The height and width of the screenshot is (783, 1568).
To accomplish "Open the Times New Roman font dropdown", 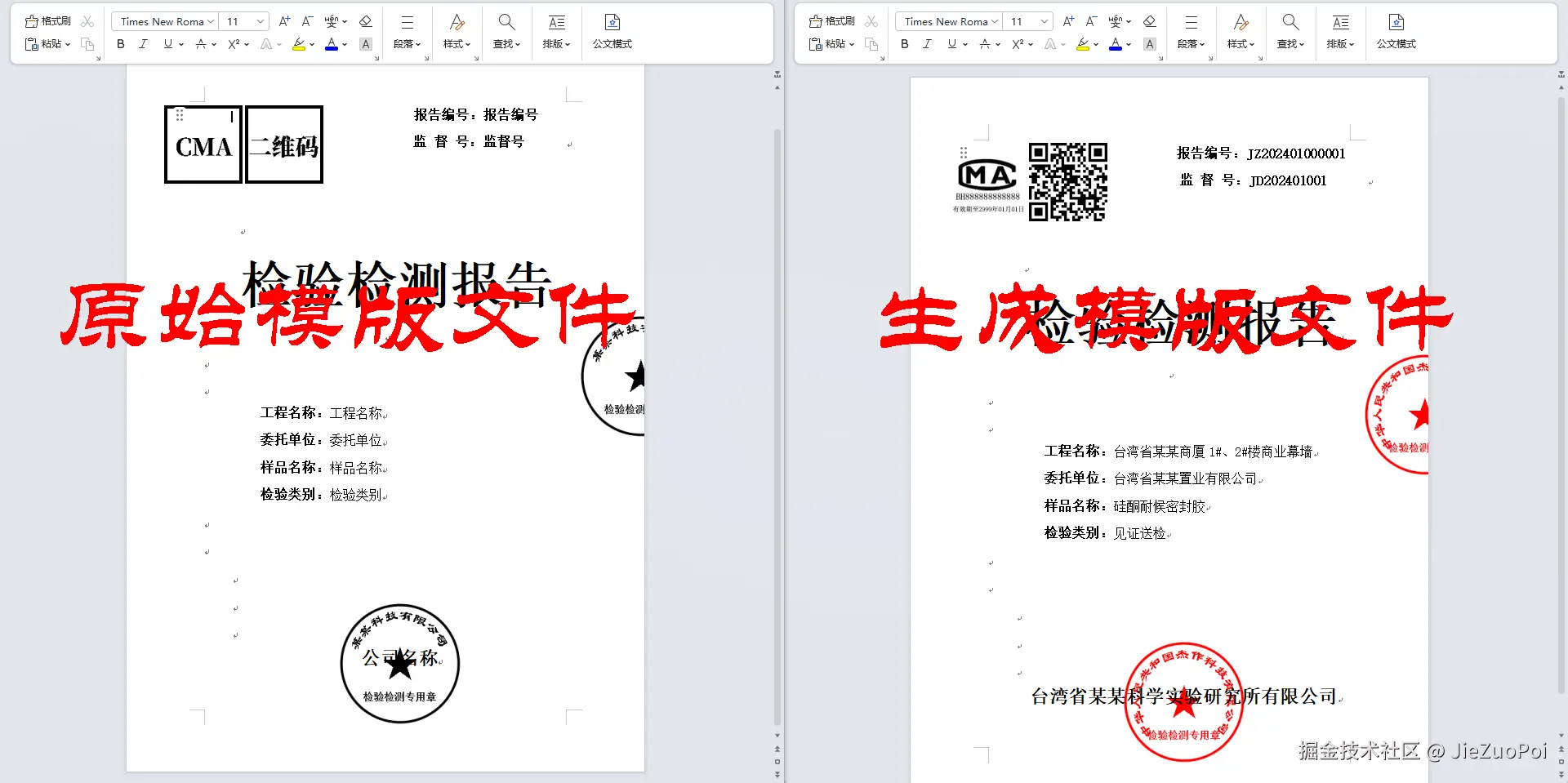I will pos(210,21).
